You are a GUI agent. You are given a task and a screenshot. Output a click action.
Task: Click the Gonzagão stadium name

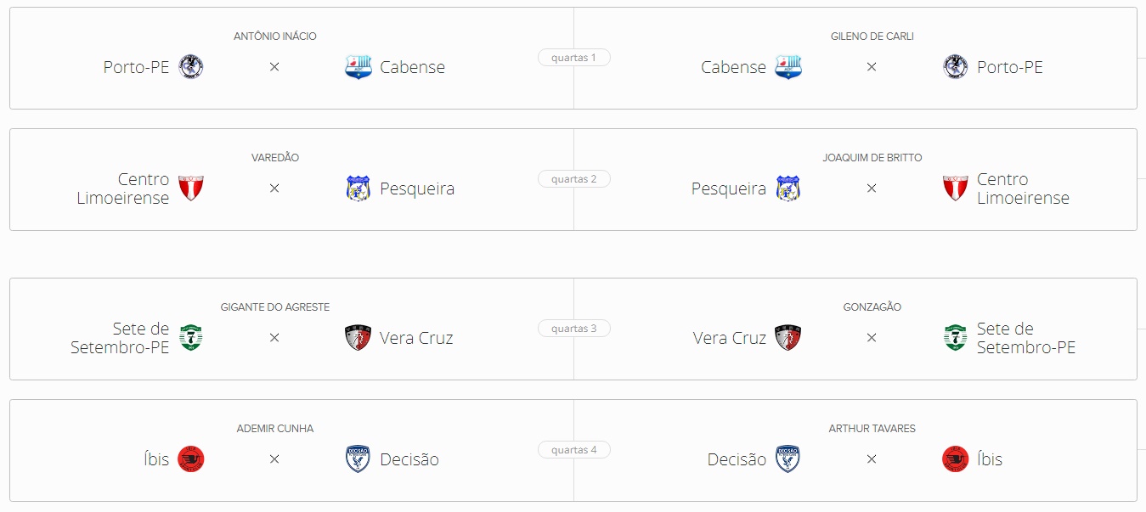[x=872, y=307]
